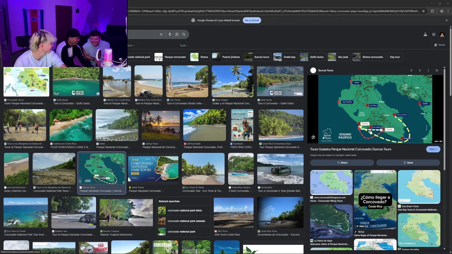
Task: Open TikTok Cómo llegar a Corcovado video thumbnail
Action: [375, 199]
